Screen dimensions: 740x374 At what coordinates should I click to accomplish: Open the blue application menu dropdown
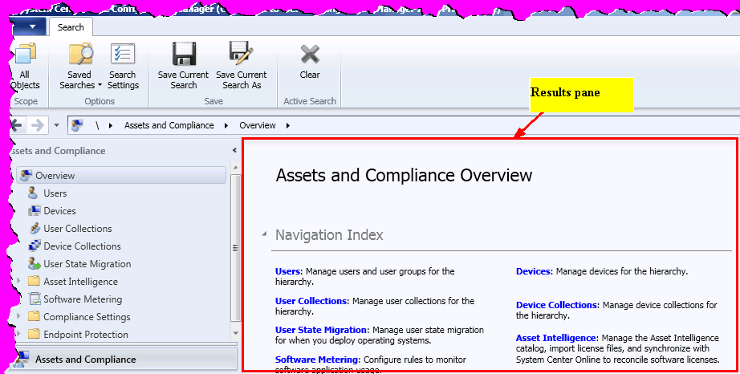point(29,26)
